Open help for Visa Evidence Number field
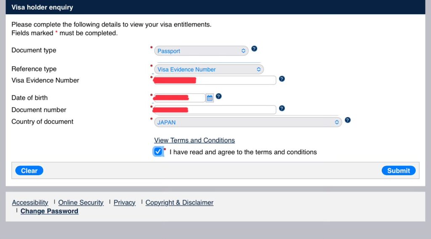 click(282, 79)
